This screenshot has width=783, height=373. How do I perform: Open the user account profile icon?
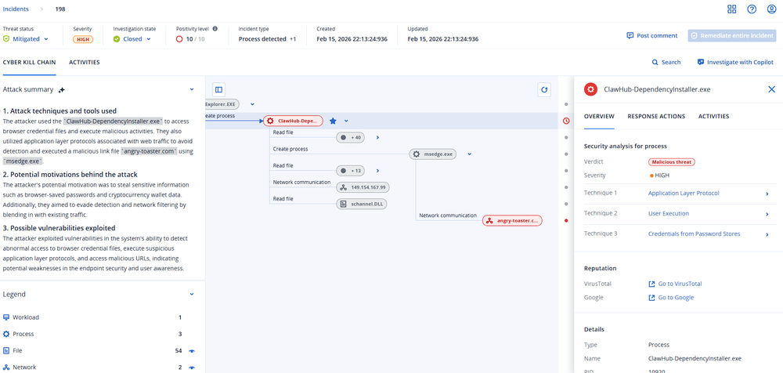[771, 9]
